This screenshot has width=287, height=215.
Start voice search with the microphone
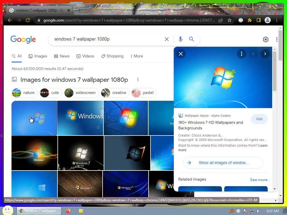click(x=180, y=39)
